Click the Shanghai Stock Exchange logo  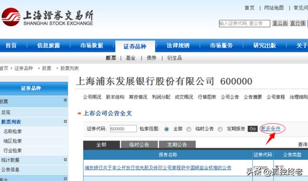[x=47, y=17]
